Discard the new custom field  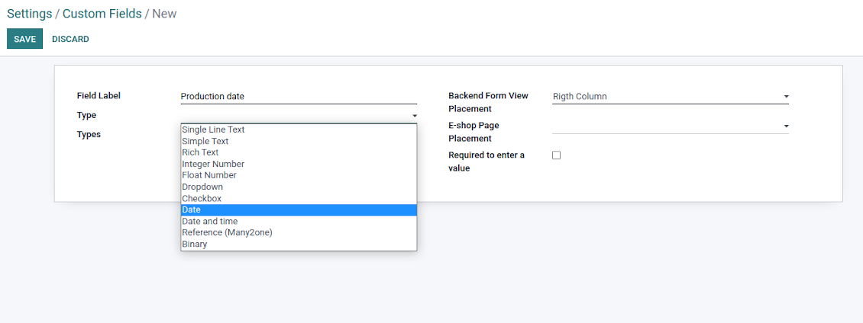pyautogui.click(x=70, y=39)
